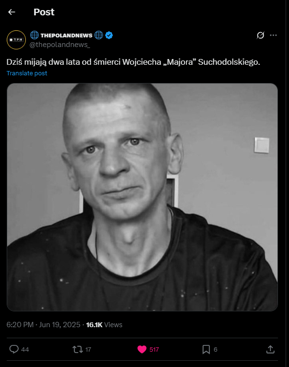Click the repost arrows icon
The height and width of the screenshot is (367, 289).
(x=78, y=349)
